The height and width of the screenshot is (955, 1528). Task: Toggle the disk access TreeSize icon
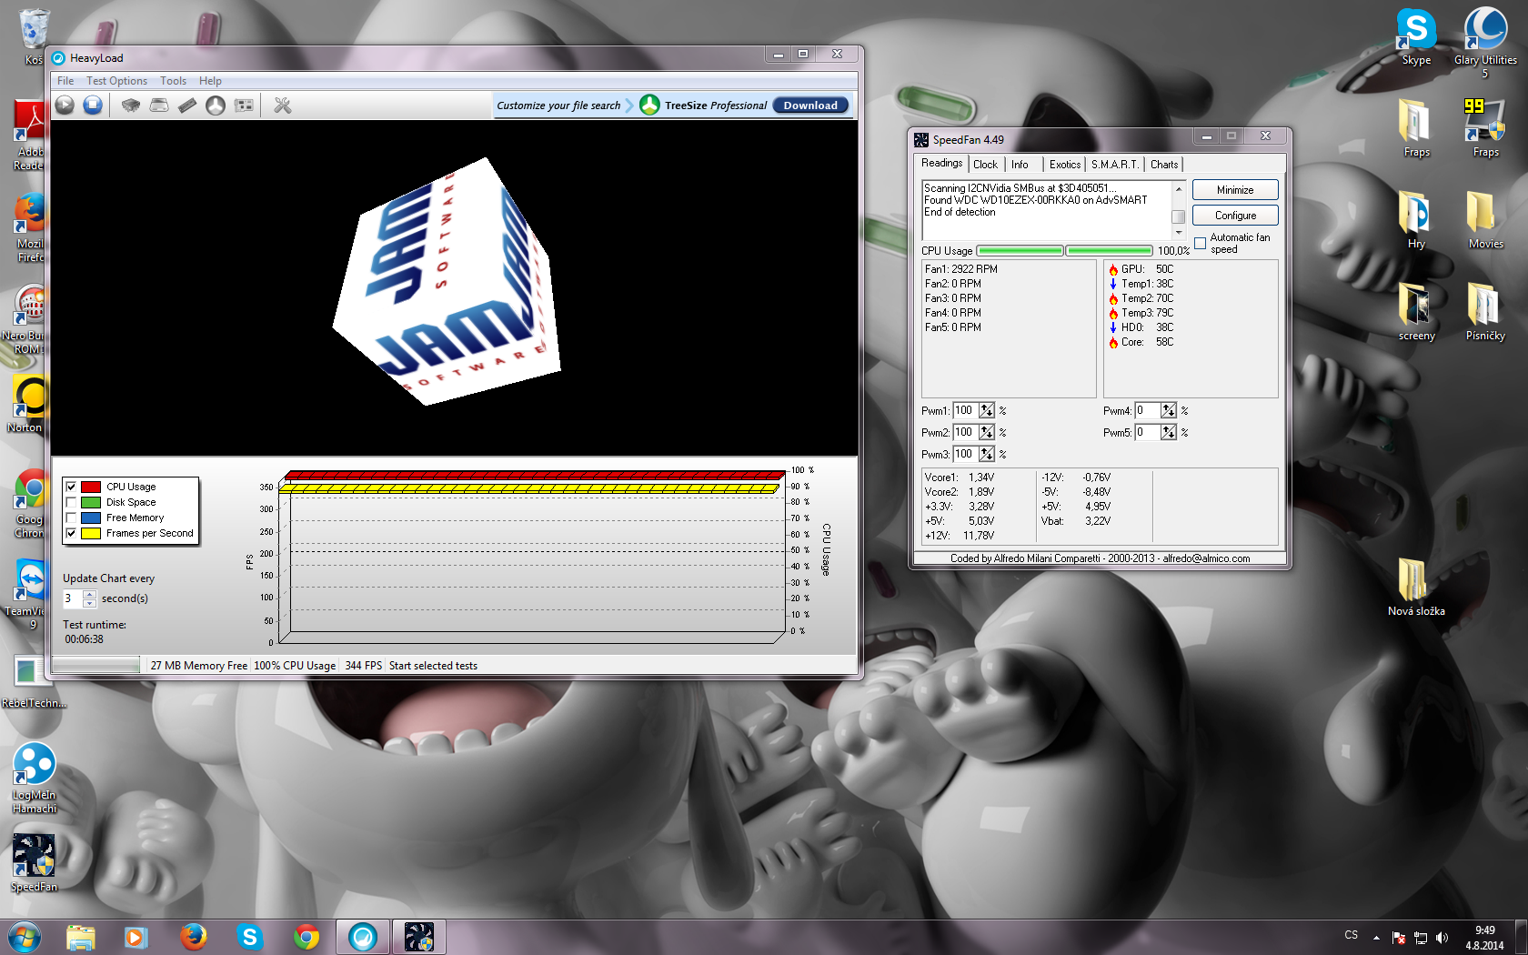point(216,106)
